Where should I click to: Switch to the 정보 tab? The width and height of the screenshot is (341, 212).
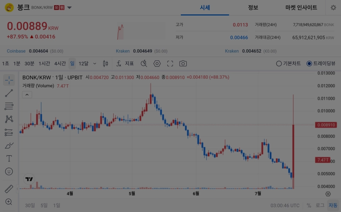pyautogui.click(x=253, y=8)
